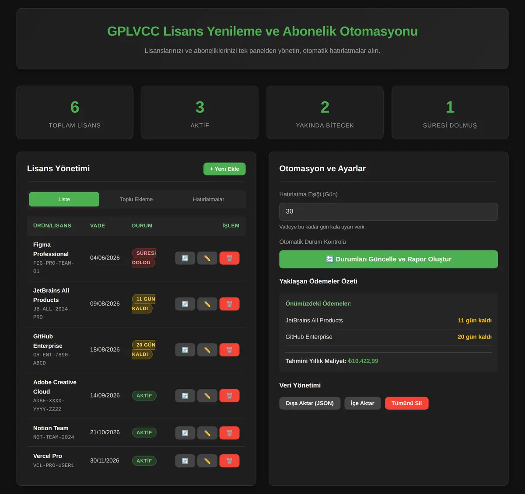Renew the Notion Team license
Viewport: 525px width, 494px height.
pyautogui.click(x=185, y=433)
